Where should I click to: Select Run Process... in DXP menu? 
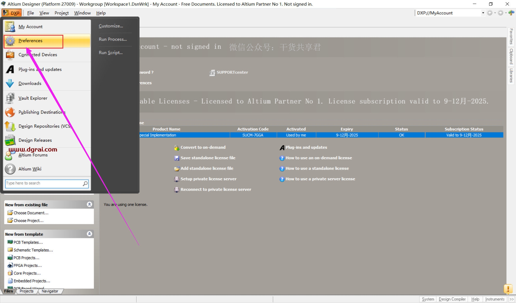113,39
